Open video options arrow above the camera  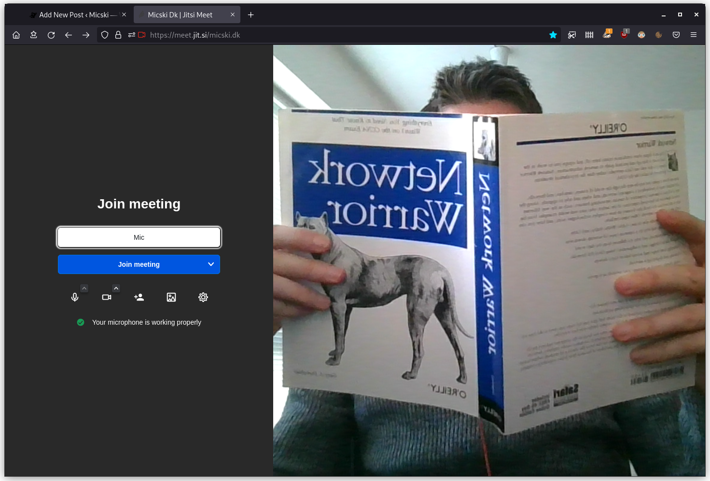[116, 288]
